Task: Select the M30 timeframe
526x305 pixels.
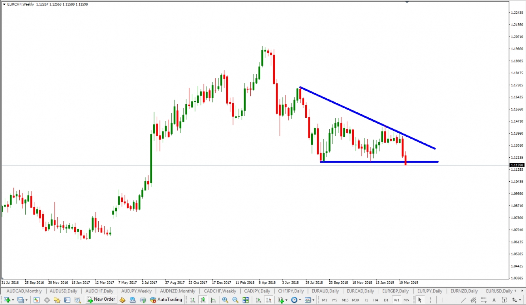Action: (355, 300)
